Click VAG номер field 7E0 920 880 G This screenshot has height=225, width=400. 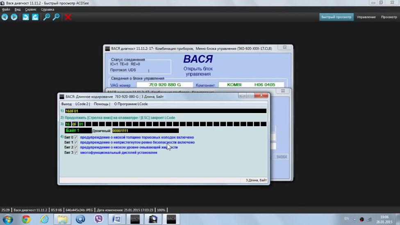pyautogui.click(x=165, y=85)
